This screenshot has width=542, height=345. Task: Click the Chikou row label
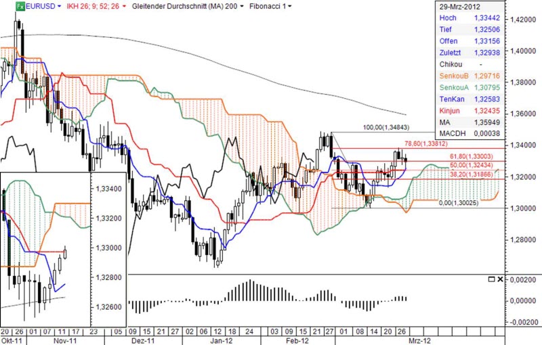point(451,64)
